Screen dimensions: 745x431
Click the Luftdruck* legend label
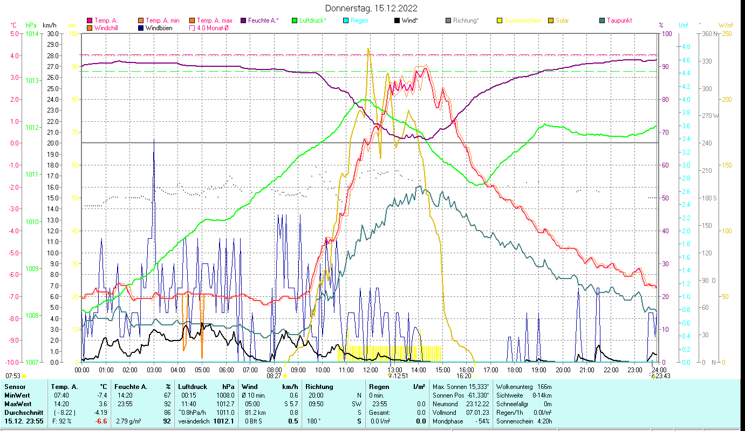point(313,20)
